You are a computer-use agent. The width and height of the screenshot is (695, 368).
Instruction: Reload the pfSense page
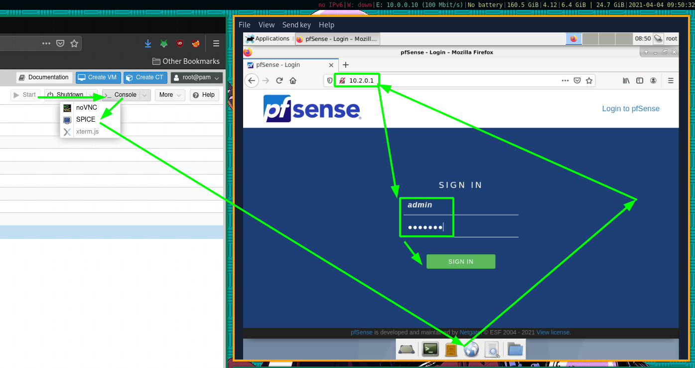coord(279,80)
